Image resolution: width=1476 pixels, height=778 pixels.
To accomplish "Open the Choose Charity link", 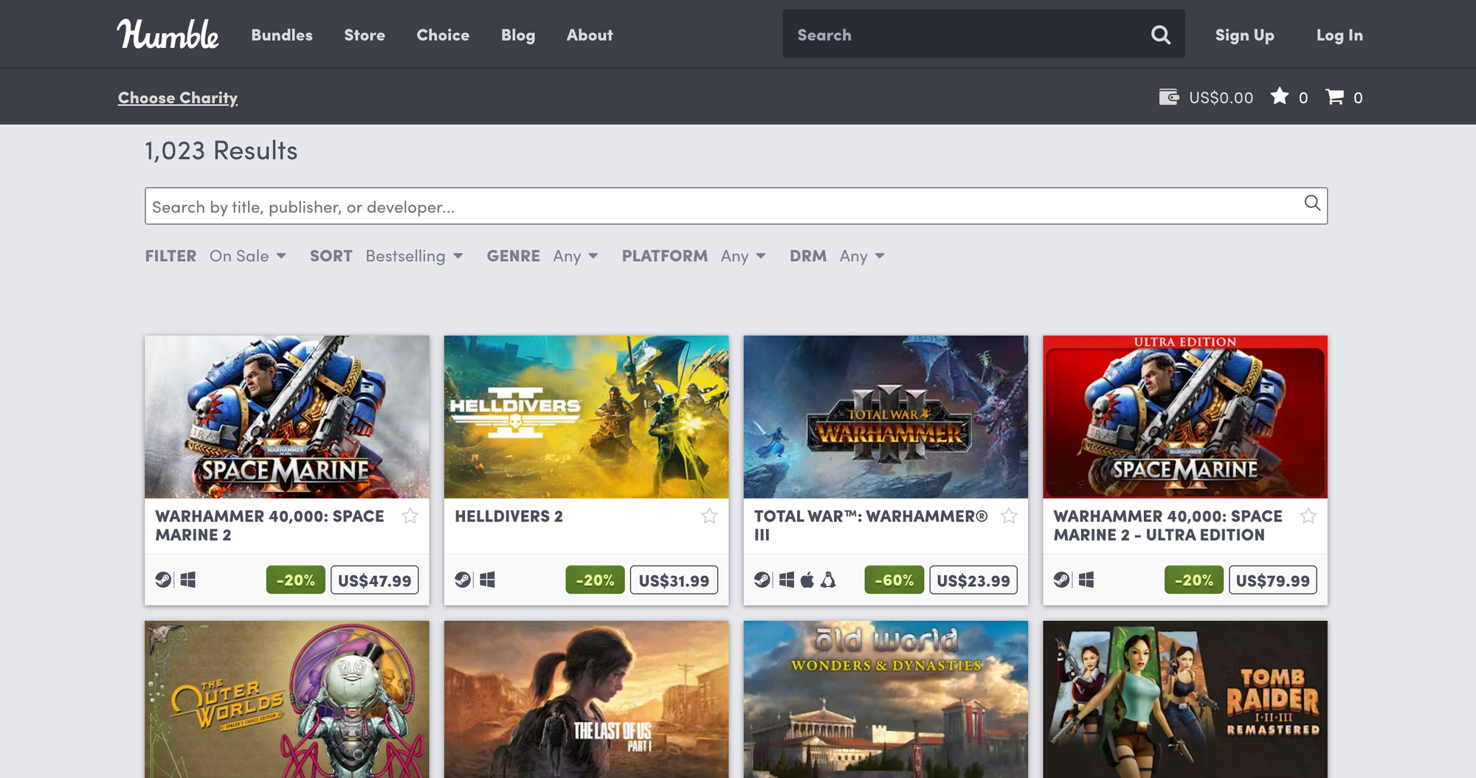I will pyautogui.click(x=178, y=97).
